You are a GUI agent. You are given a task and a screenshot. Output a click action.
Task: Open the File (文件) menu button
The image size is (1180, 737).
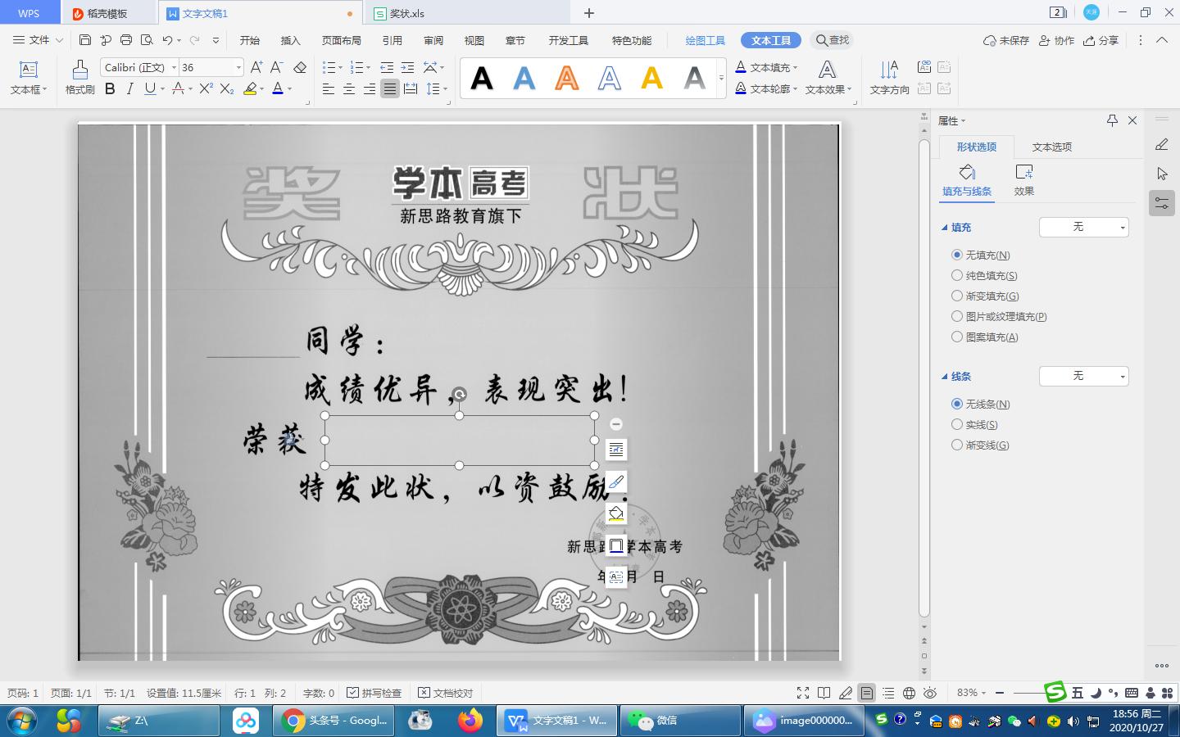(38, 40)
